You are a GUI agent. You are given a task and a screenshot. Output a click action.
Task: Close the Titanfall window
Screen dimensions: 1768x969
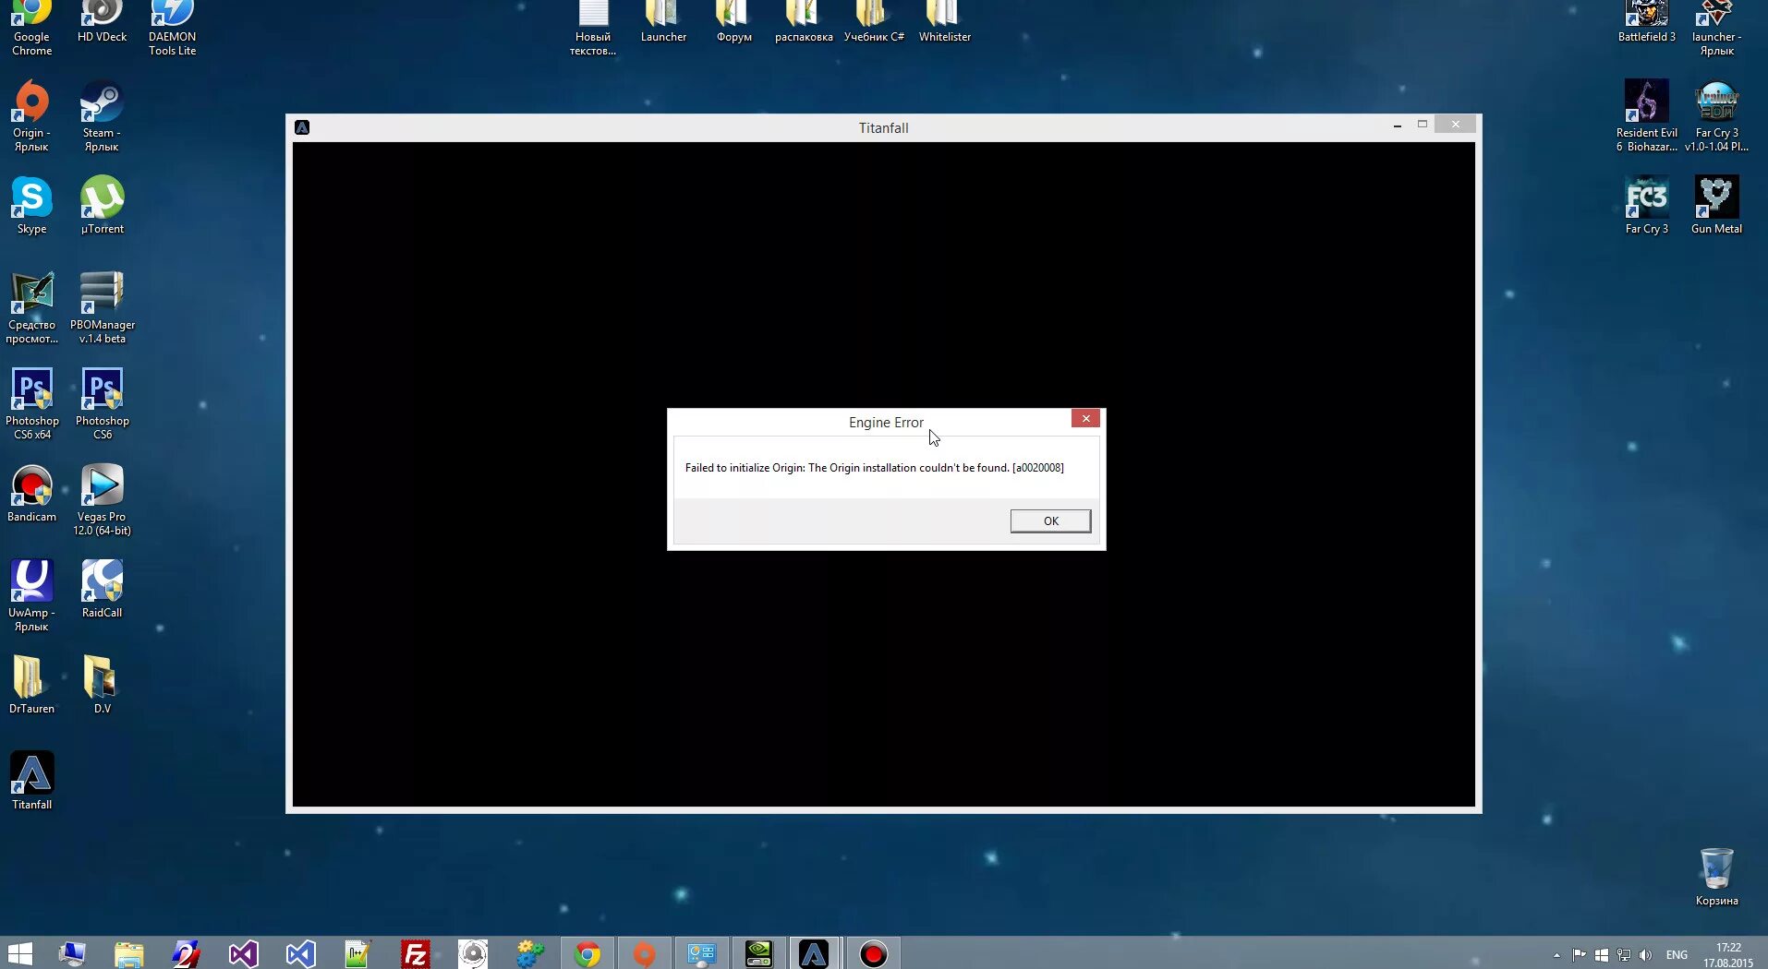click(1455, 125)
